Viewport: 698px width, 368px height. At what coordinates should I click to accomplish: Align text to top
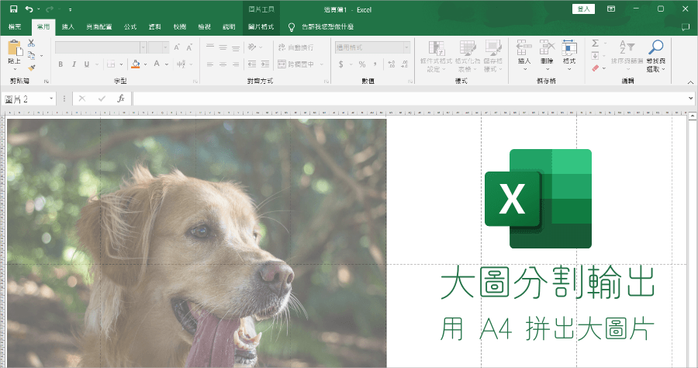(x=210, y=47)
